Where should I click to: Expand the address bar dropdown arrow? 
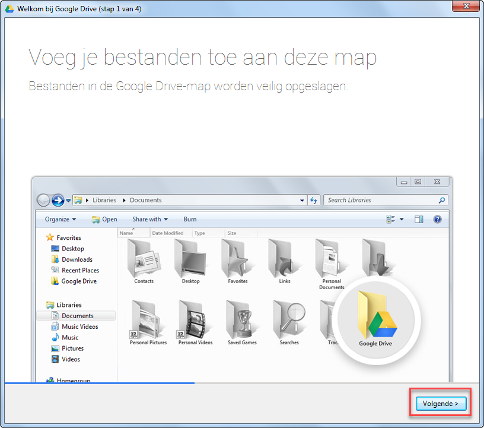[302, 201]
